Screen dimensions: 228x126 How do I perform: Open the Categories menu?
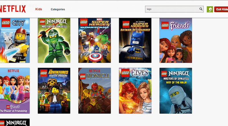click(x=58, y=9)
